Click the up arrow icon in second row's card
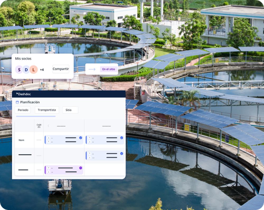The height and width of the screenshot is (210, 264). [89, 153]
